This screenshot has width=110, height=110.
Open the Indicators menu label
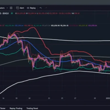click(2, 8)
